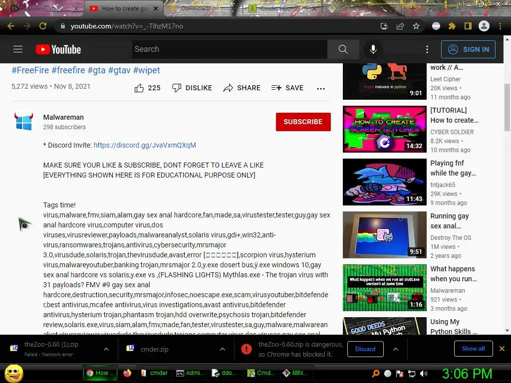This screenshot has height=383, width=511.
Task: Click the network tray icon
Action: pos(412,374)
